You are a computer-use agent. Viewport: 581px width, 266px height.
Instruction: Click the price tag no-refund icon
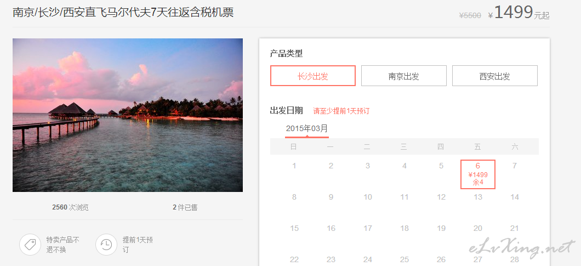tap(30, 245)
